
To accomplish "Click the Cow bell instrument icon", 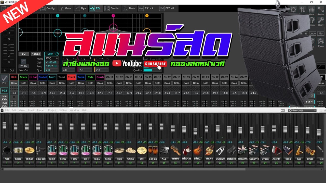I will [x=40, y=150].
